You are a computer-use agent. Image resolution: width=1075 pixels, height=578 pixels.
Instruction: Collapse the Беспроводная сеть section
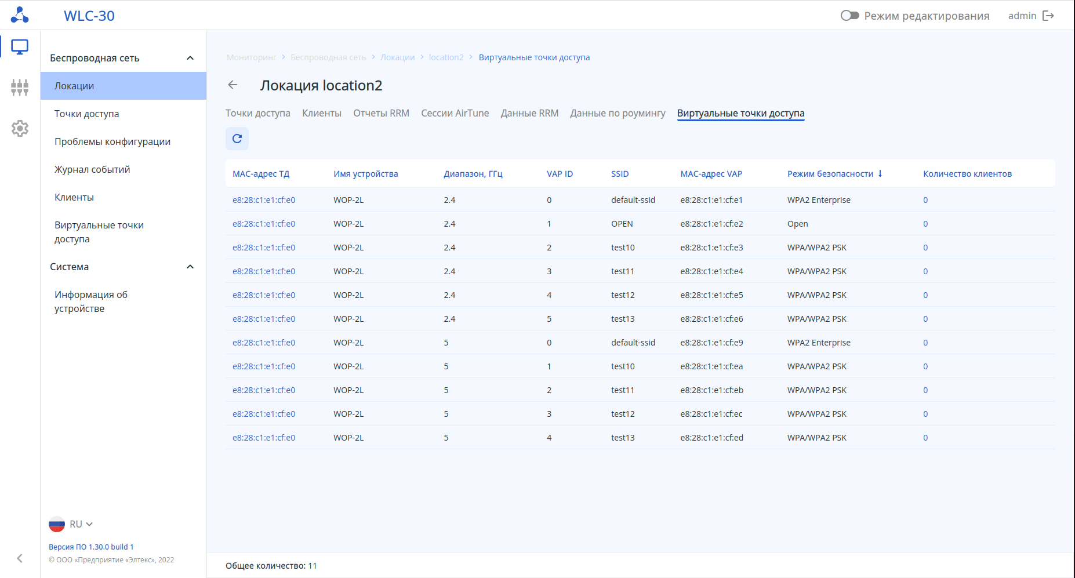[190, 58]
